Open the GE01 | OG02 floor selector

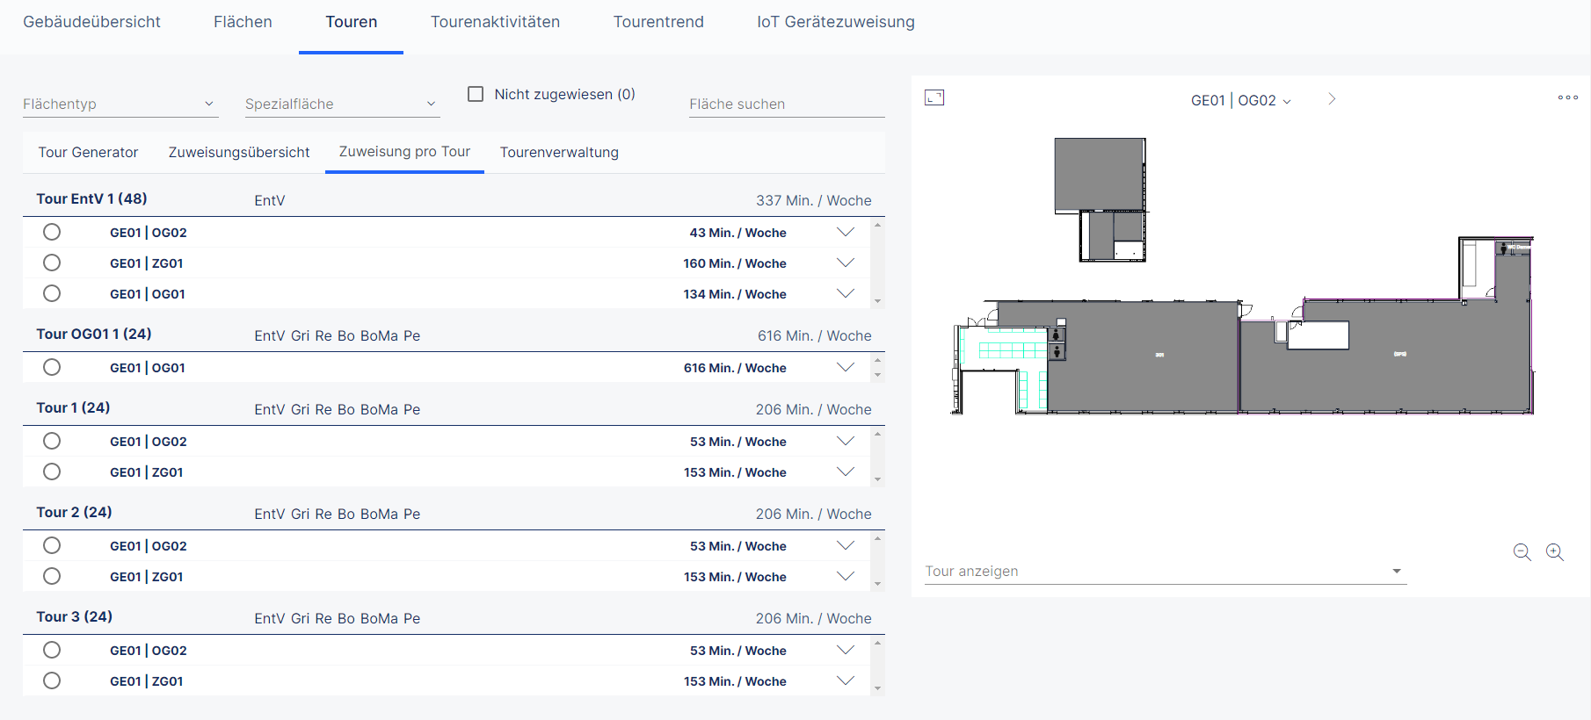1240,100
